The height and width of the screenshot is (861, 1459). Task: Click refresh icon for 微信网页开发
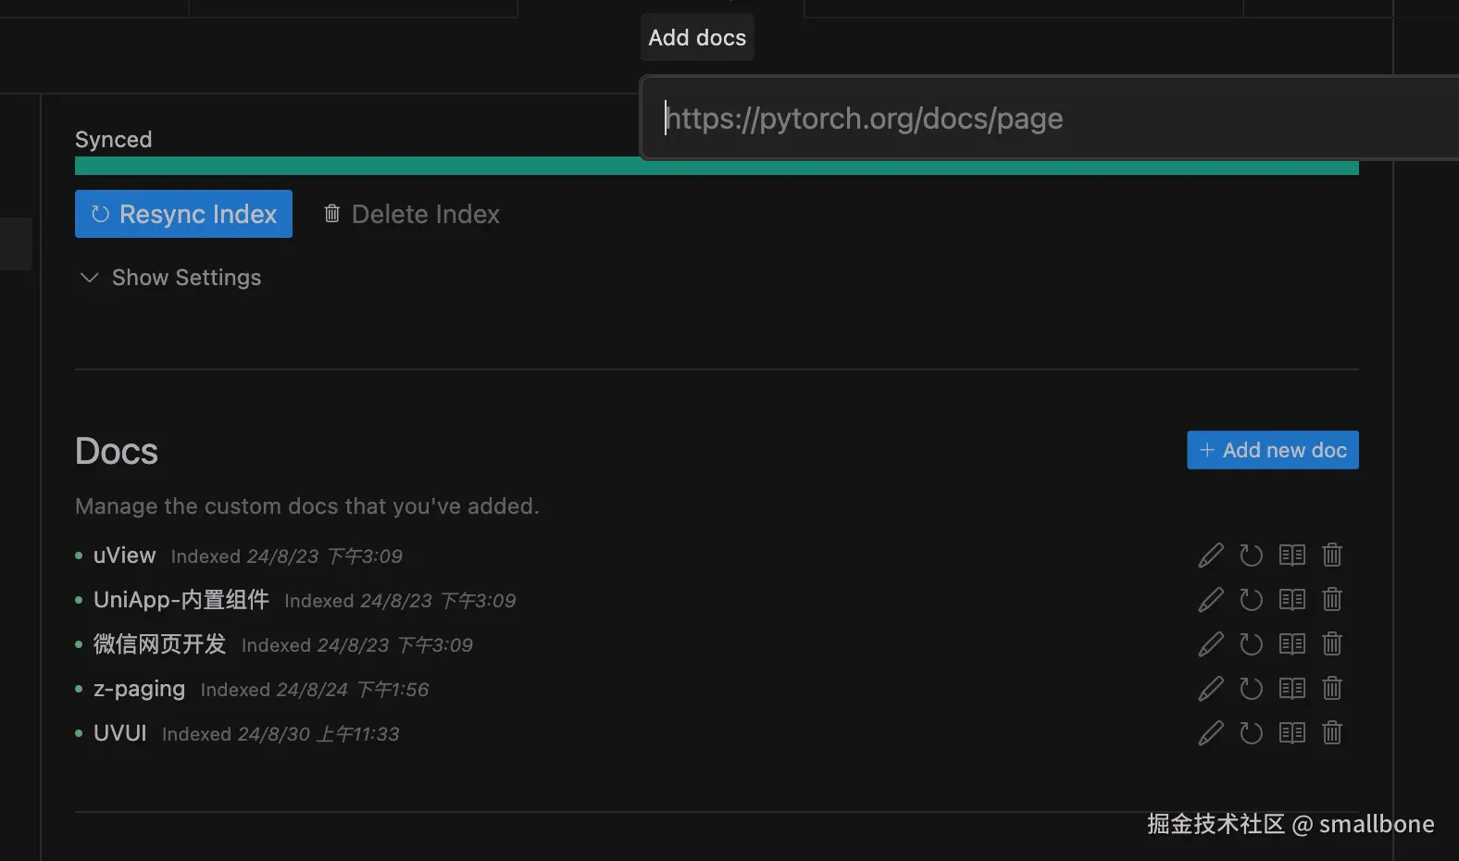[1251, 644]
